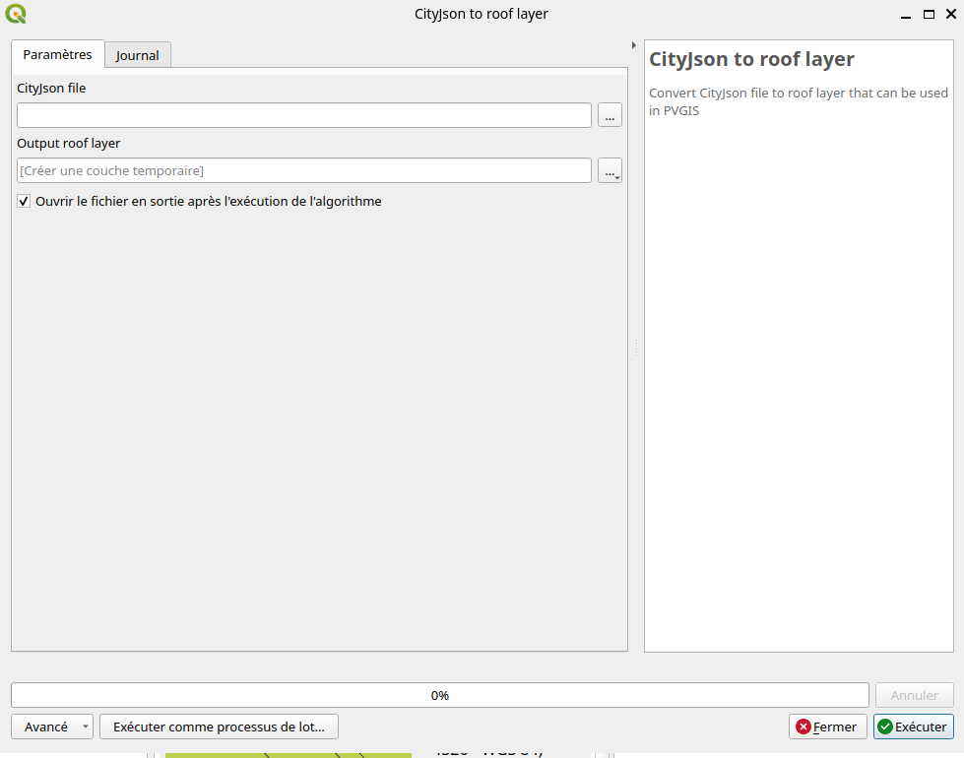Select the Paramètres tab
The height and width of the screenshot is (758, 964).
coord(58,54)
